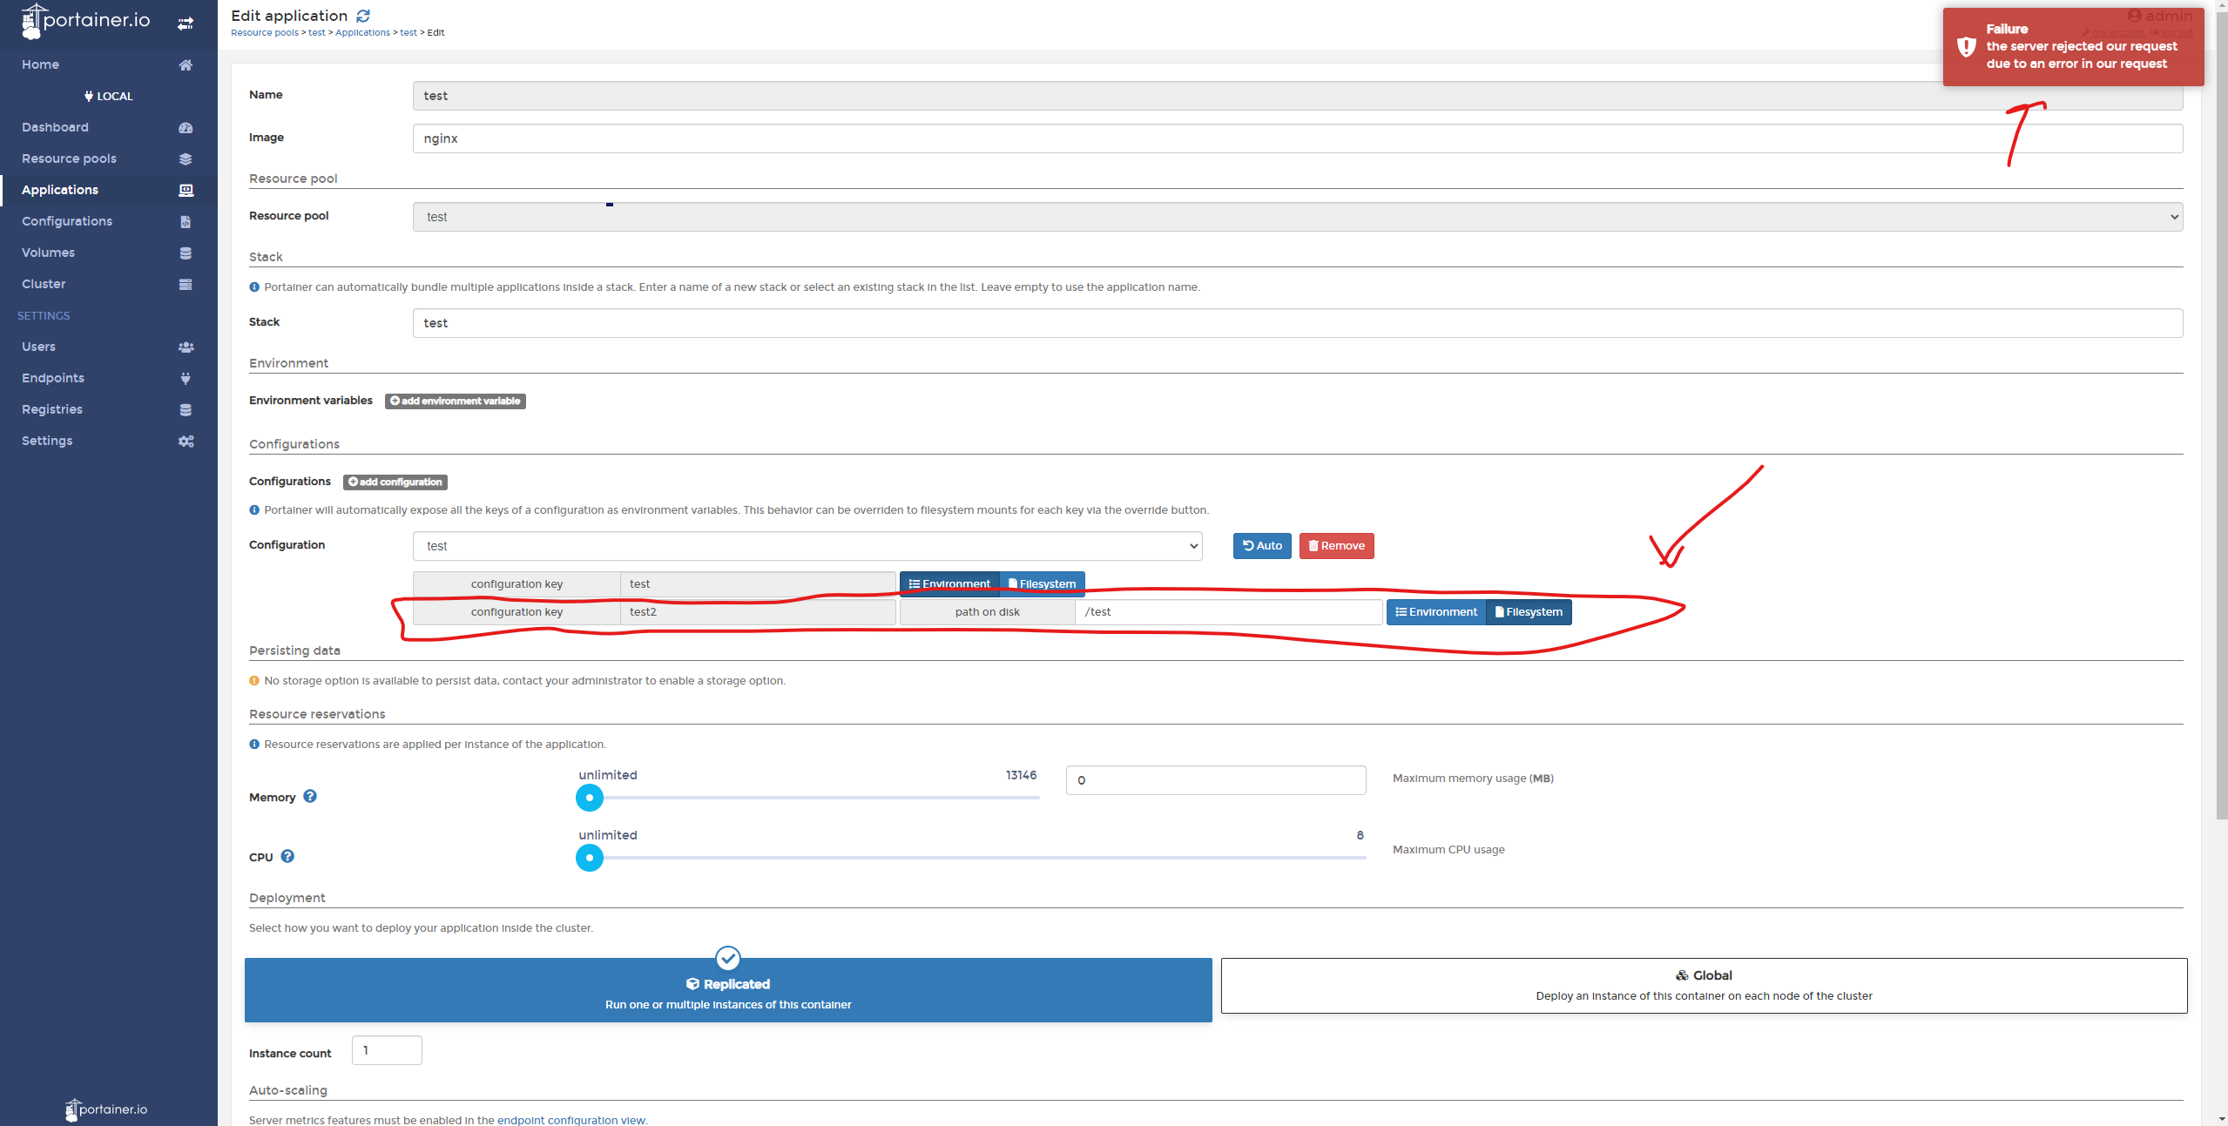Click the add environment variable button

click(x=455, y=401)
